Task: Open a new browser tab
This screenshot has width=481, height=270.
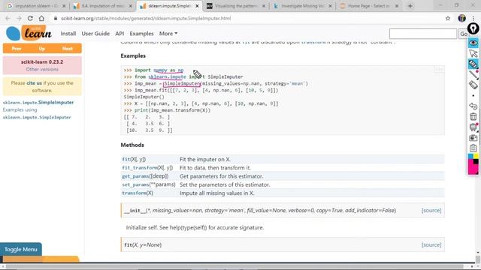Action: tap(410, 6)
